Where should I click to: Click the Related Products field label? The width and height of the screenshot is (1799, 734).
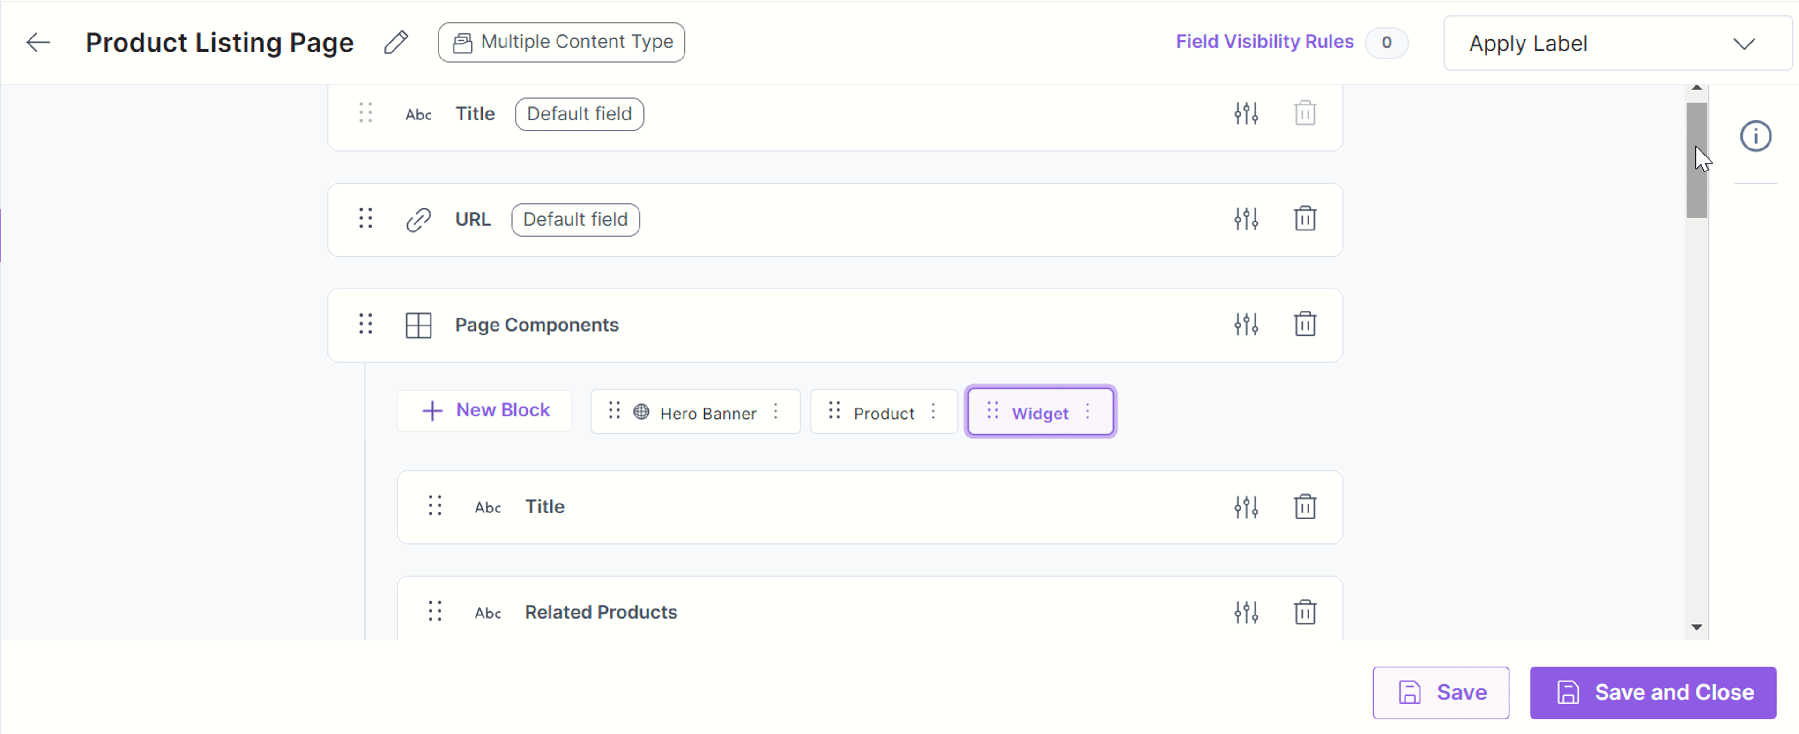point(601,613)
